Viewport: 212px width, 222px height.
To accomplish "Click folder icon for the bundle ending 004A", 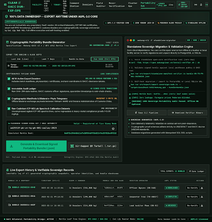I will point(9,196).
